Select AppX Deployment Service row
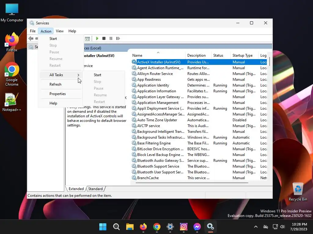The image size is (313, 234). (x=199, y=108)
